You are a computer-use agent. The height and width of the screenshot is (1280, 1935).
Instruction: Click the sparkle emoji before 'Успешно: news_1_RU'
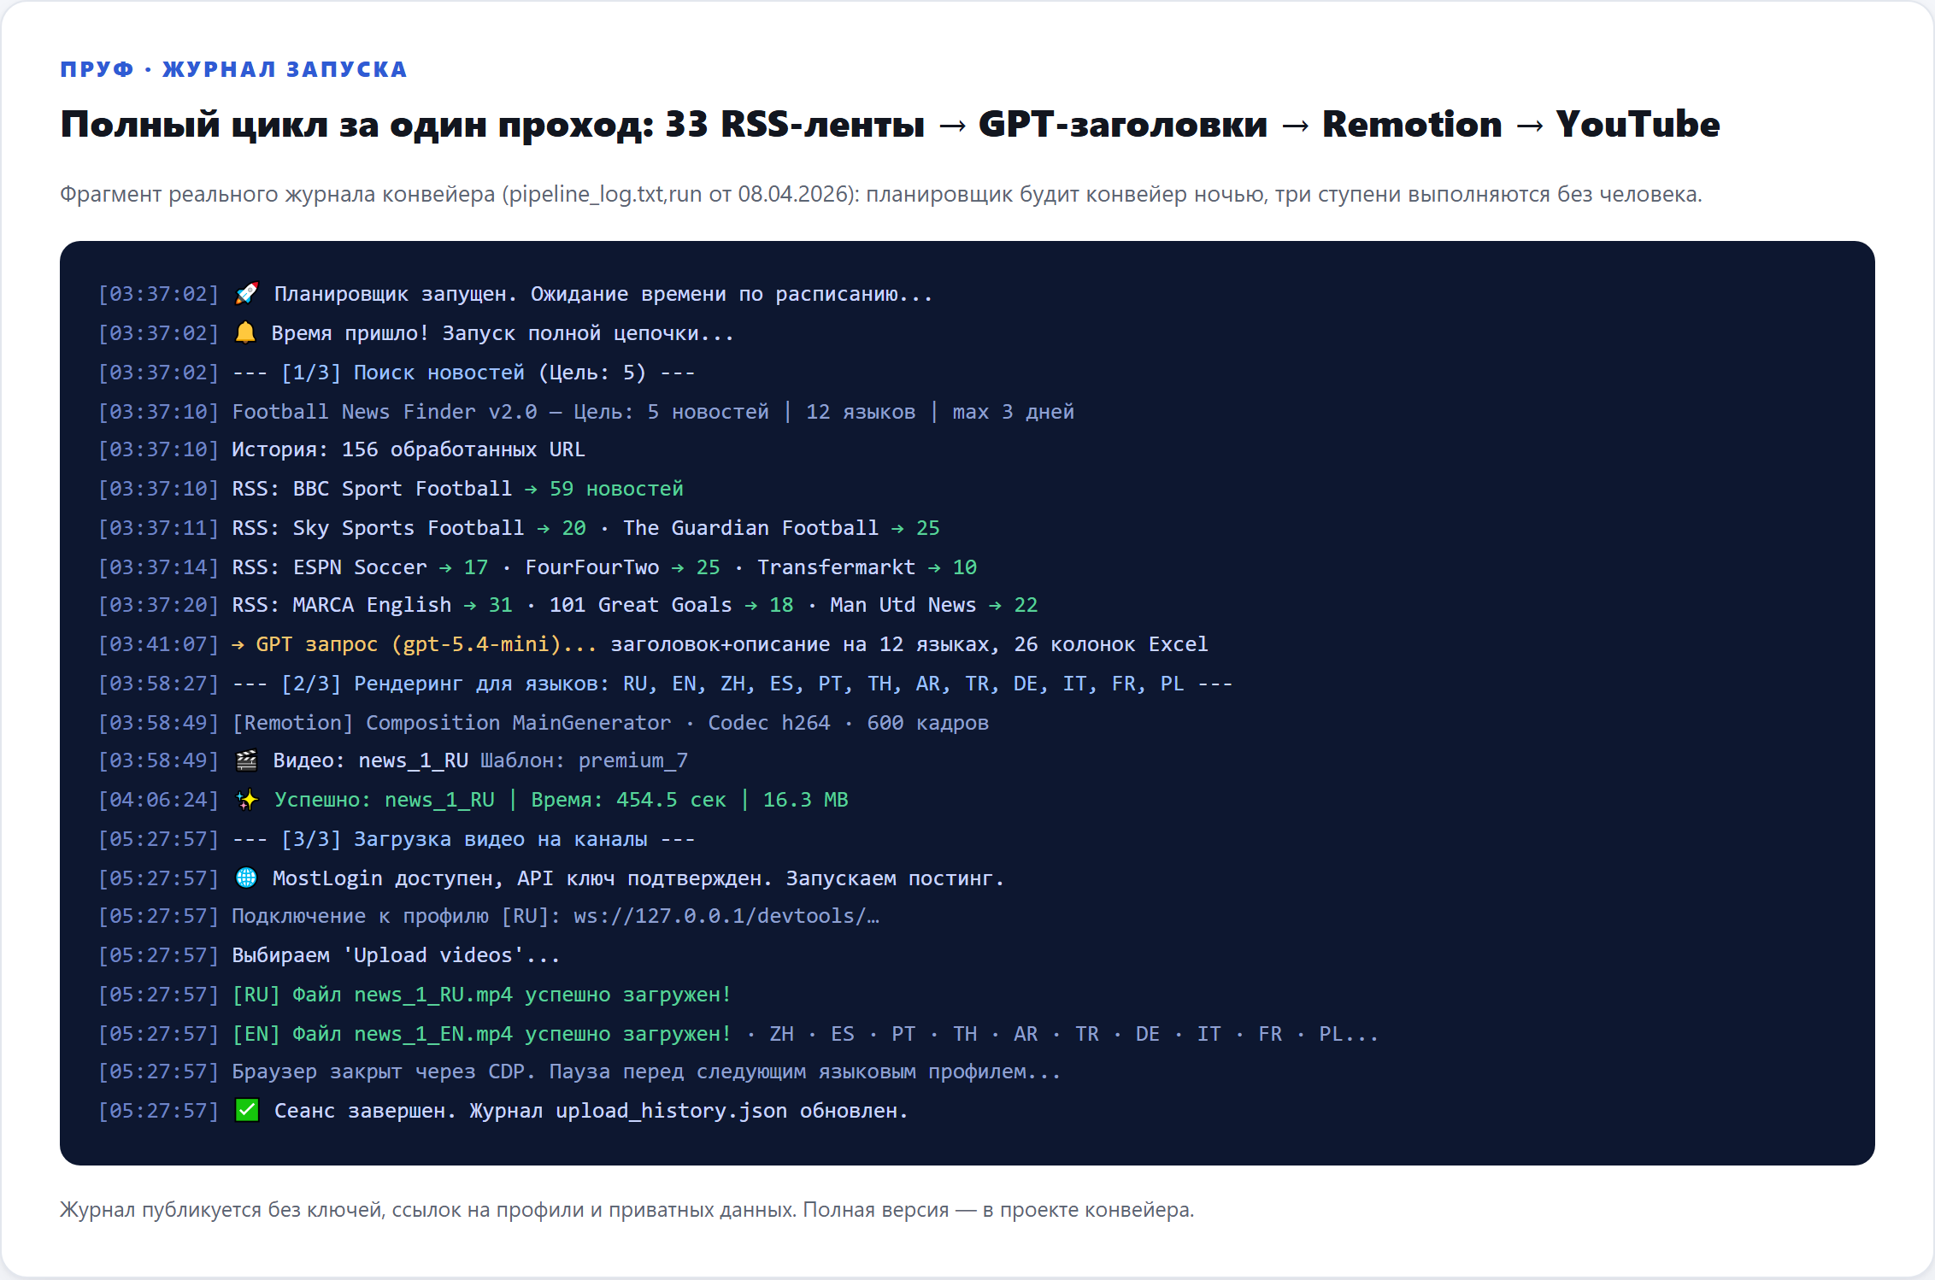pyautogui.click(x=246, y=800)
